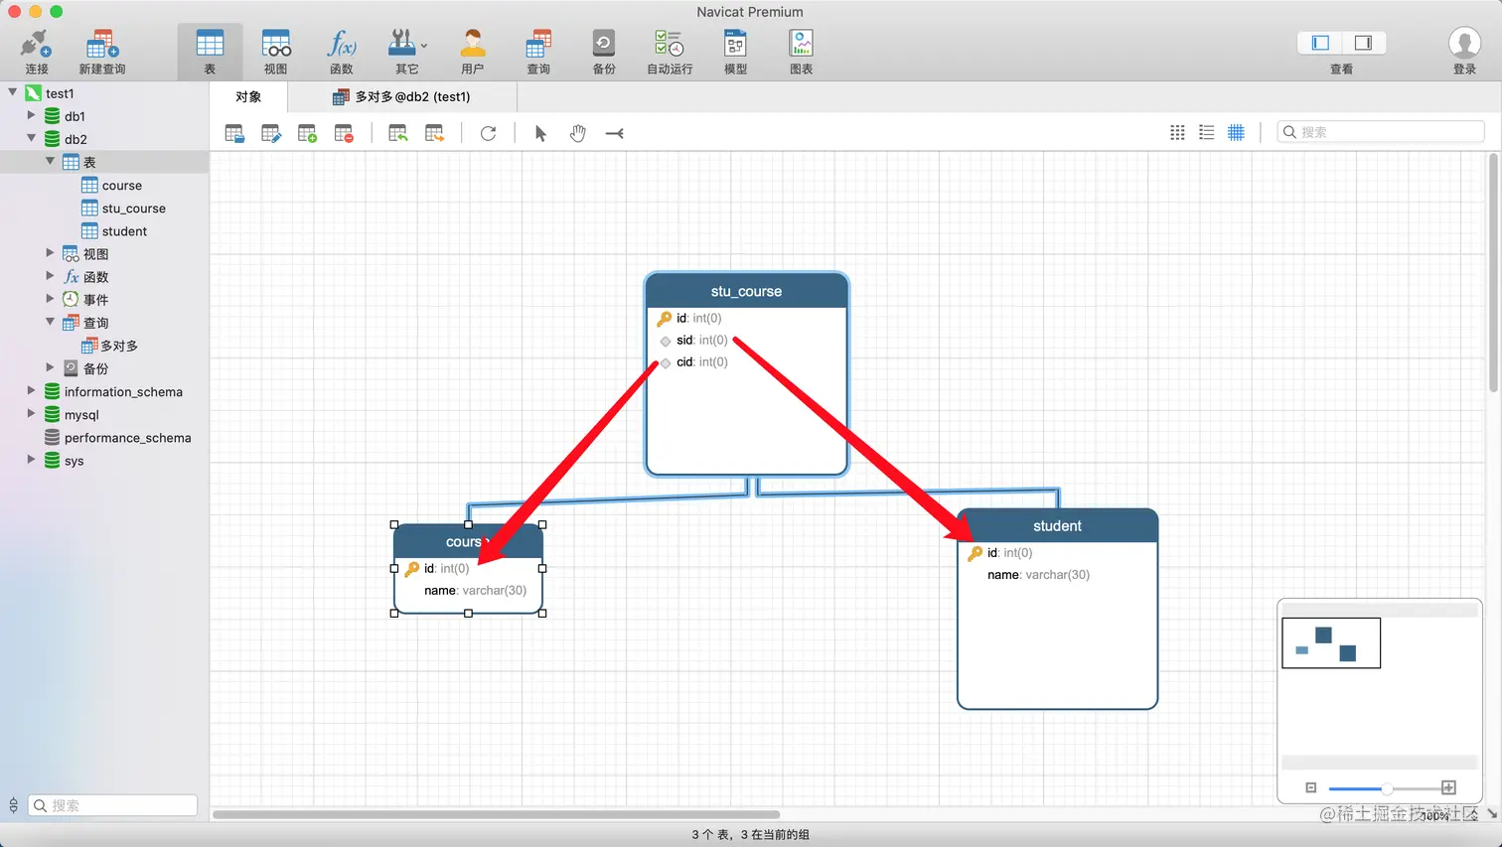Click the import wizard icon

398,133
